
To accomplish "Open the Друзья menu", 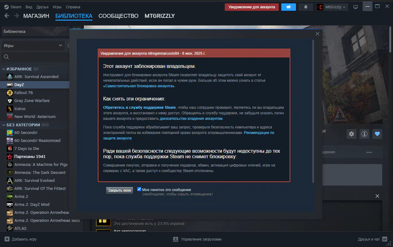I will point(42,7).
